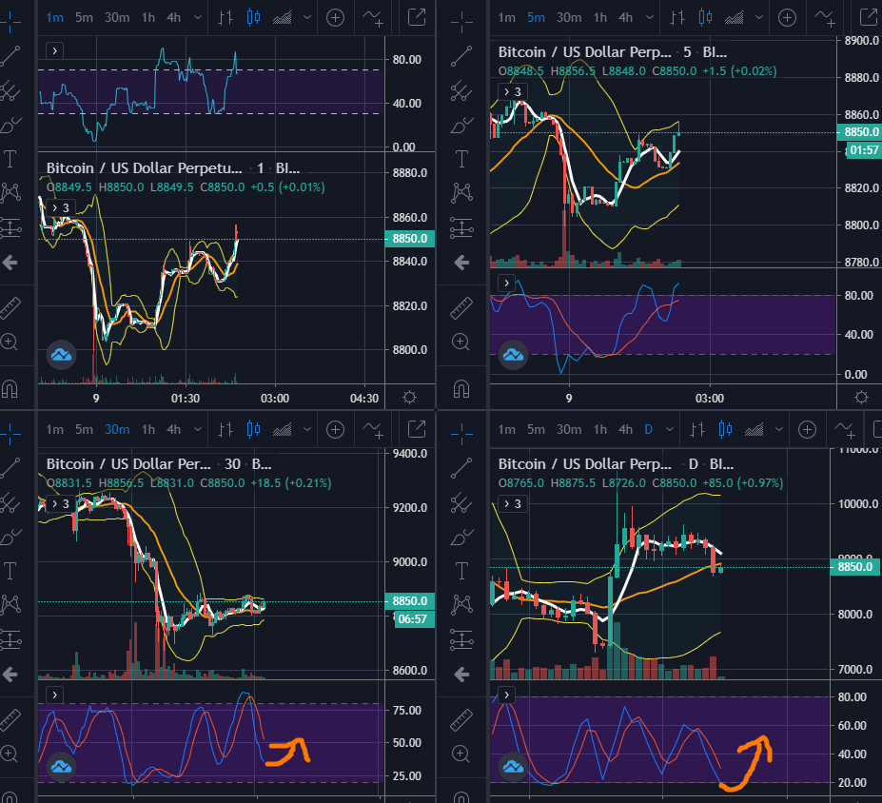Expand the 3 indicators legend on the 1-minute chart
The image size is (882, 803).
pos(60,207)
